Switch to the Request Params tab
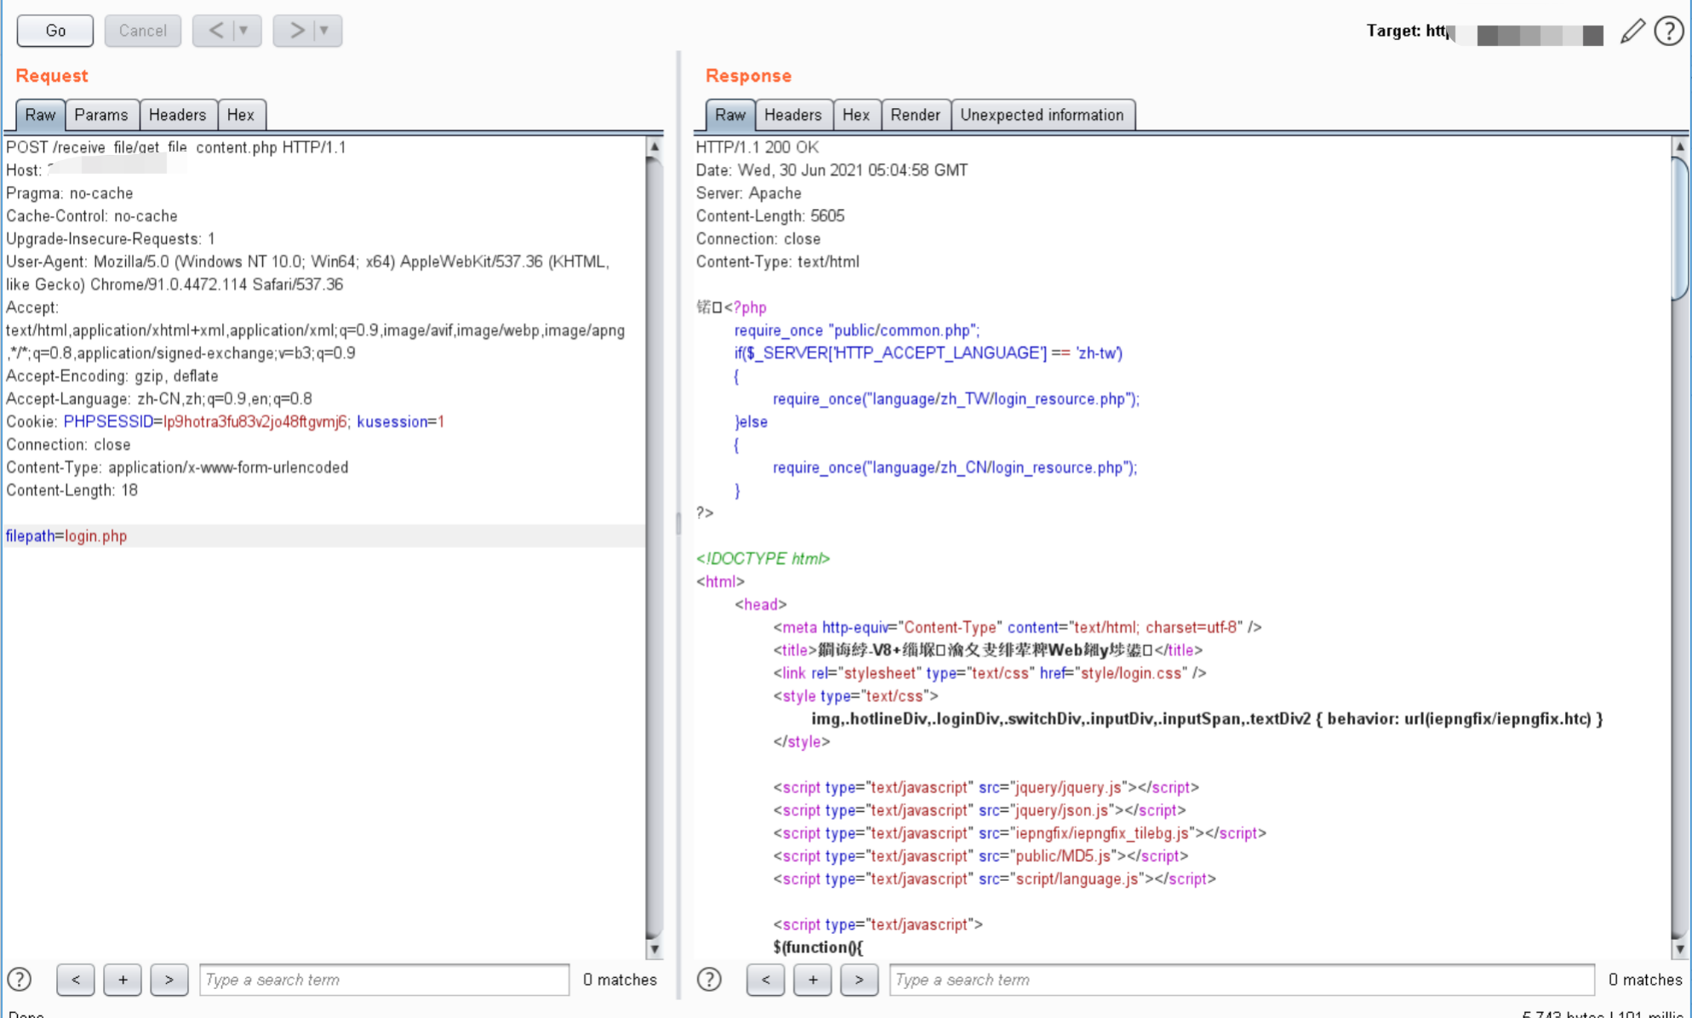1692x1018 pixels. click(101, 115)
